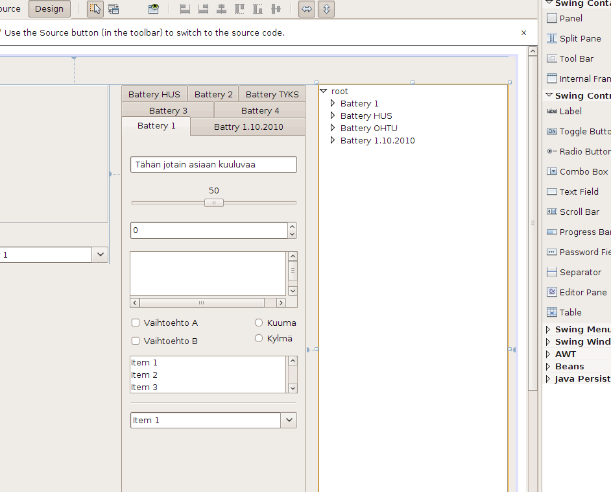This screenshot has height=492, width=611.
Task: Expand Battery 1.10.2010 tree node
Action: [332, 140]
